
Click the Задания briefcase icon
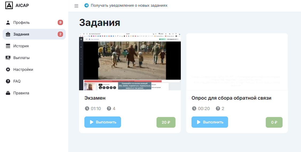tap(8, 34)
